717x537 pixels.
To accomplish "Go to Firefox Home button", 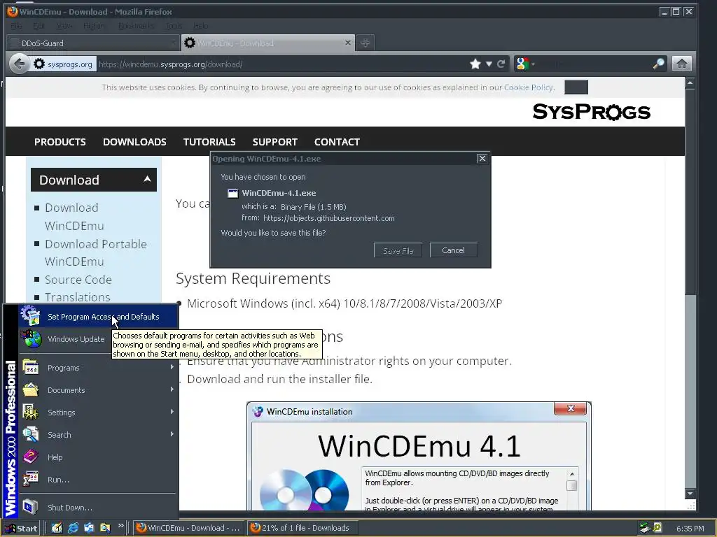I will click(x=681, y=64).
